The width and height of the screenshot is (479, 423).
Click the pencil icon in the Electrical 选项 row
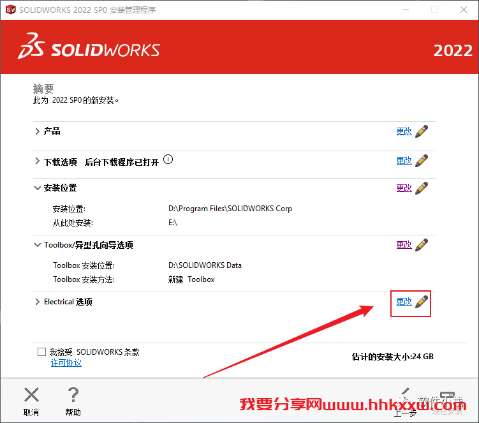click(422, 301)
